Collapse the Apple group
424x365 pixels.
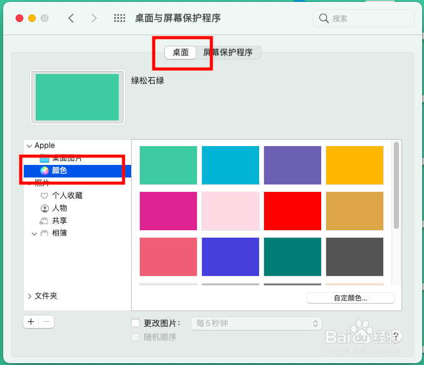(x=29, y=146)
